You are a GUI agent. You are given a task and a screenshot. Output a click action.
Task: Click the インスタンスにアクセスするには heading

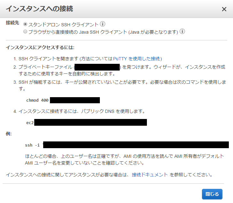pyautogui.click(x=40, y=47)
